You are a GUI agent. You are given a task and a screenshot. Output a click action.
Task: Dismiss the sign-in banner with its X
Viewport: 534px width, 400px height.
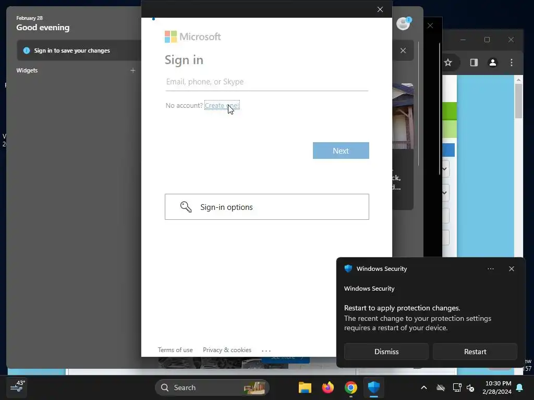tap(403, 51)
